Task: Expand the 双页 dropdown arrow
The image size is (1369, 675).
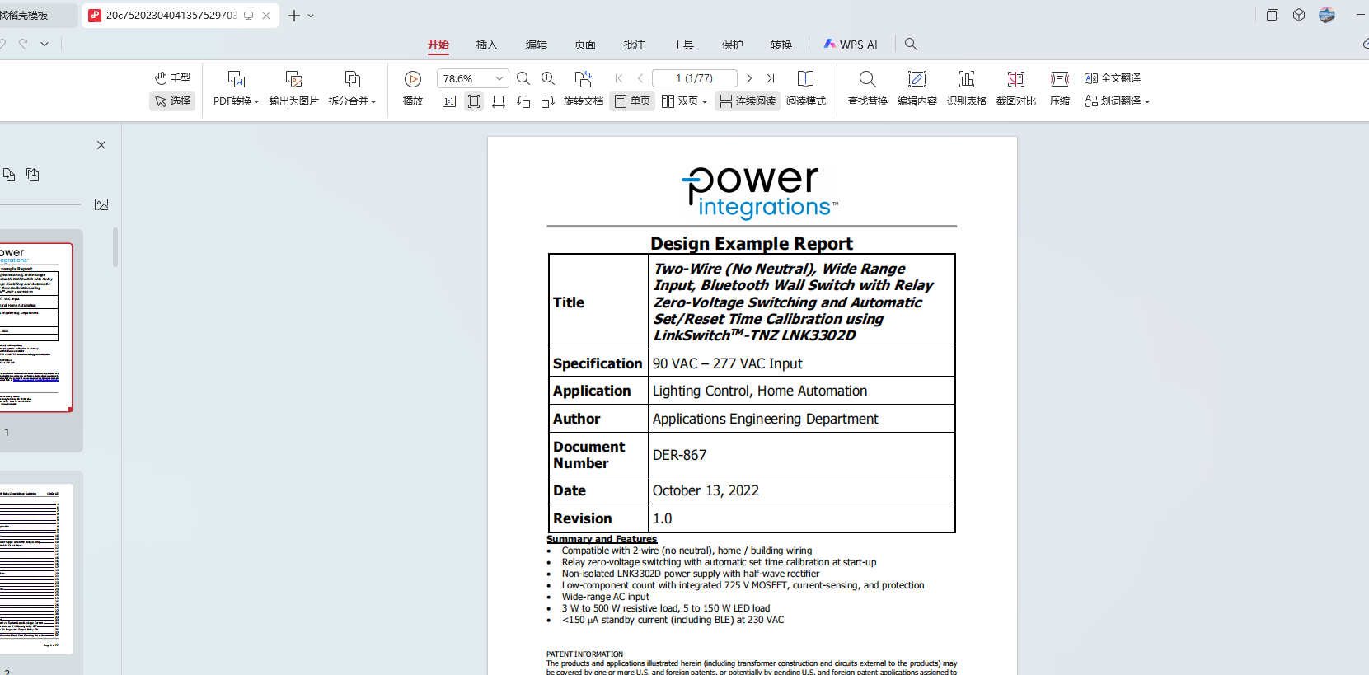Action: point(705,101)
